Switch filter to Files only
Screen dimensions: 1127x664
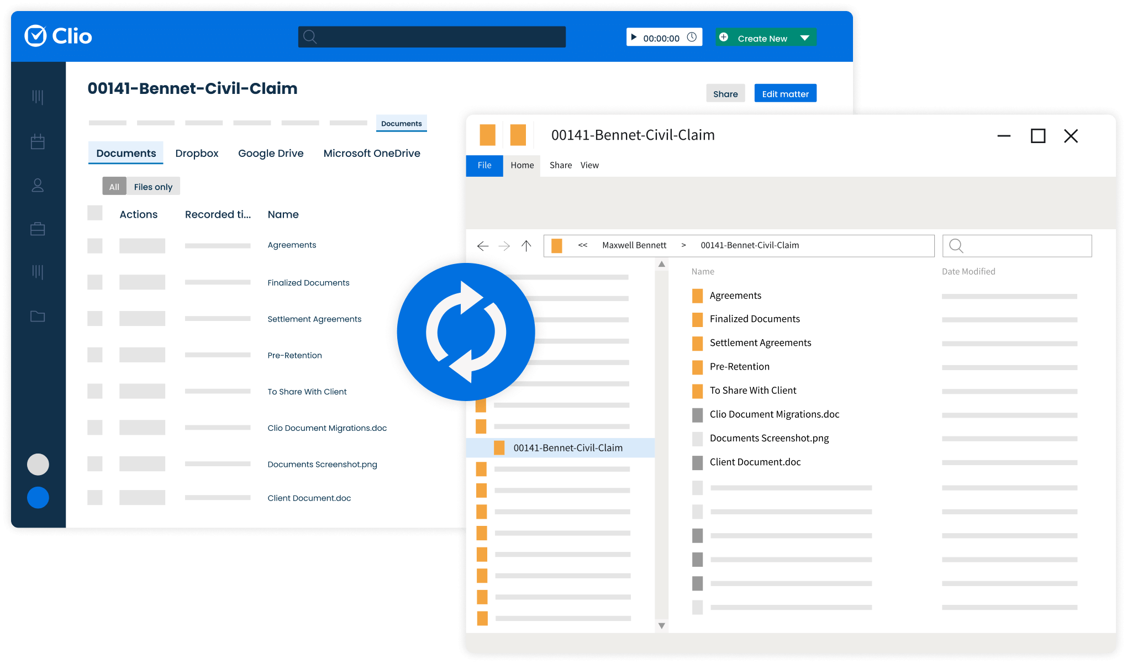tap(153, 187)
